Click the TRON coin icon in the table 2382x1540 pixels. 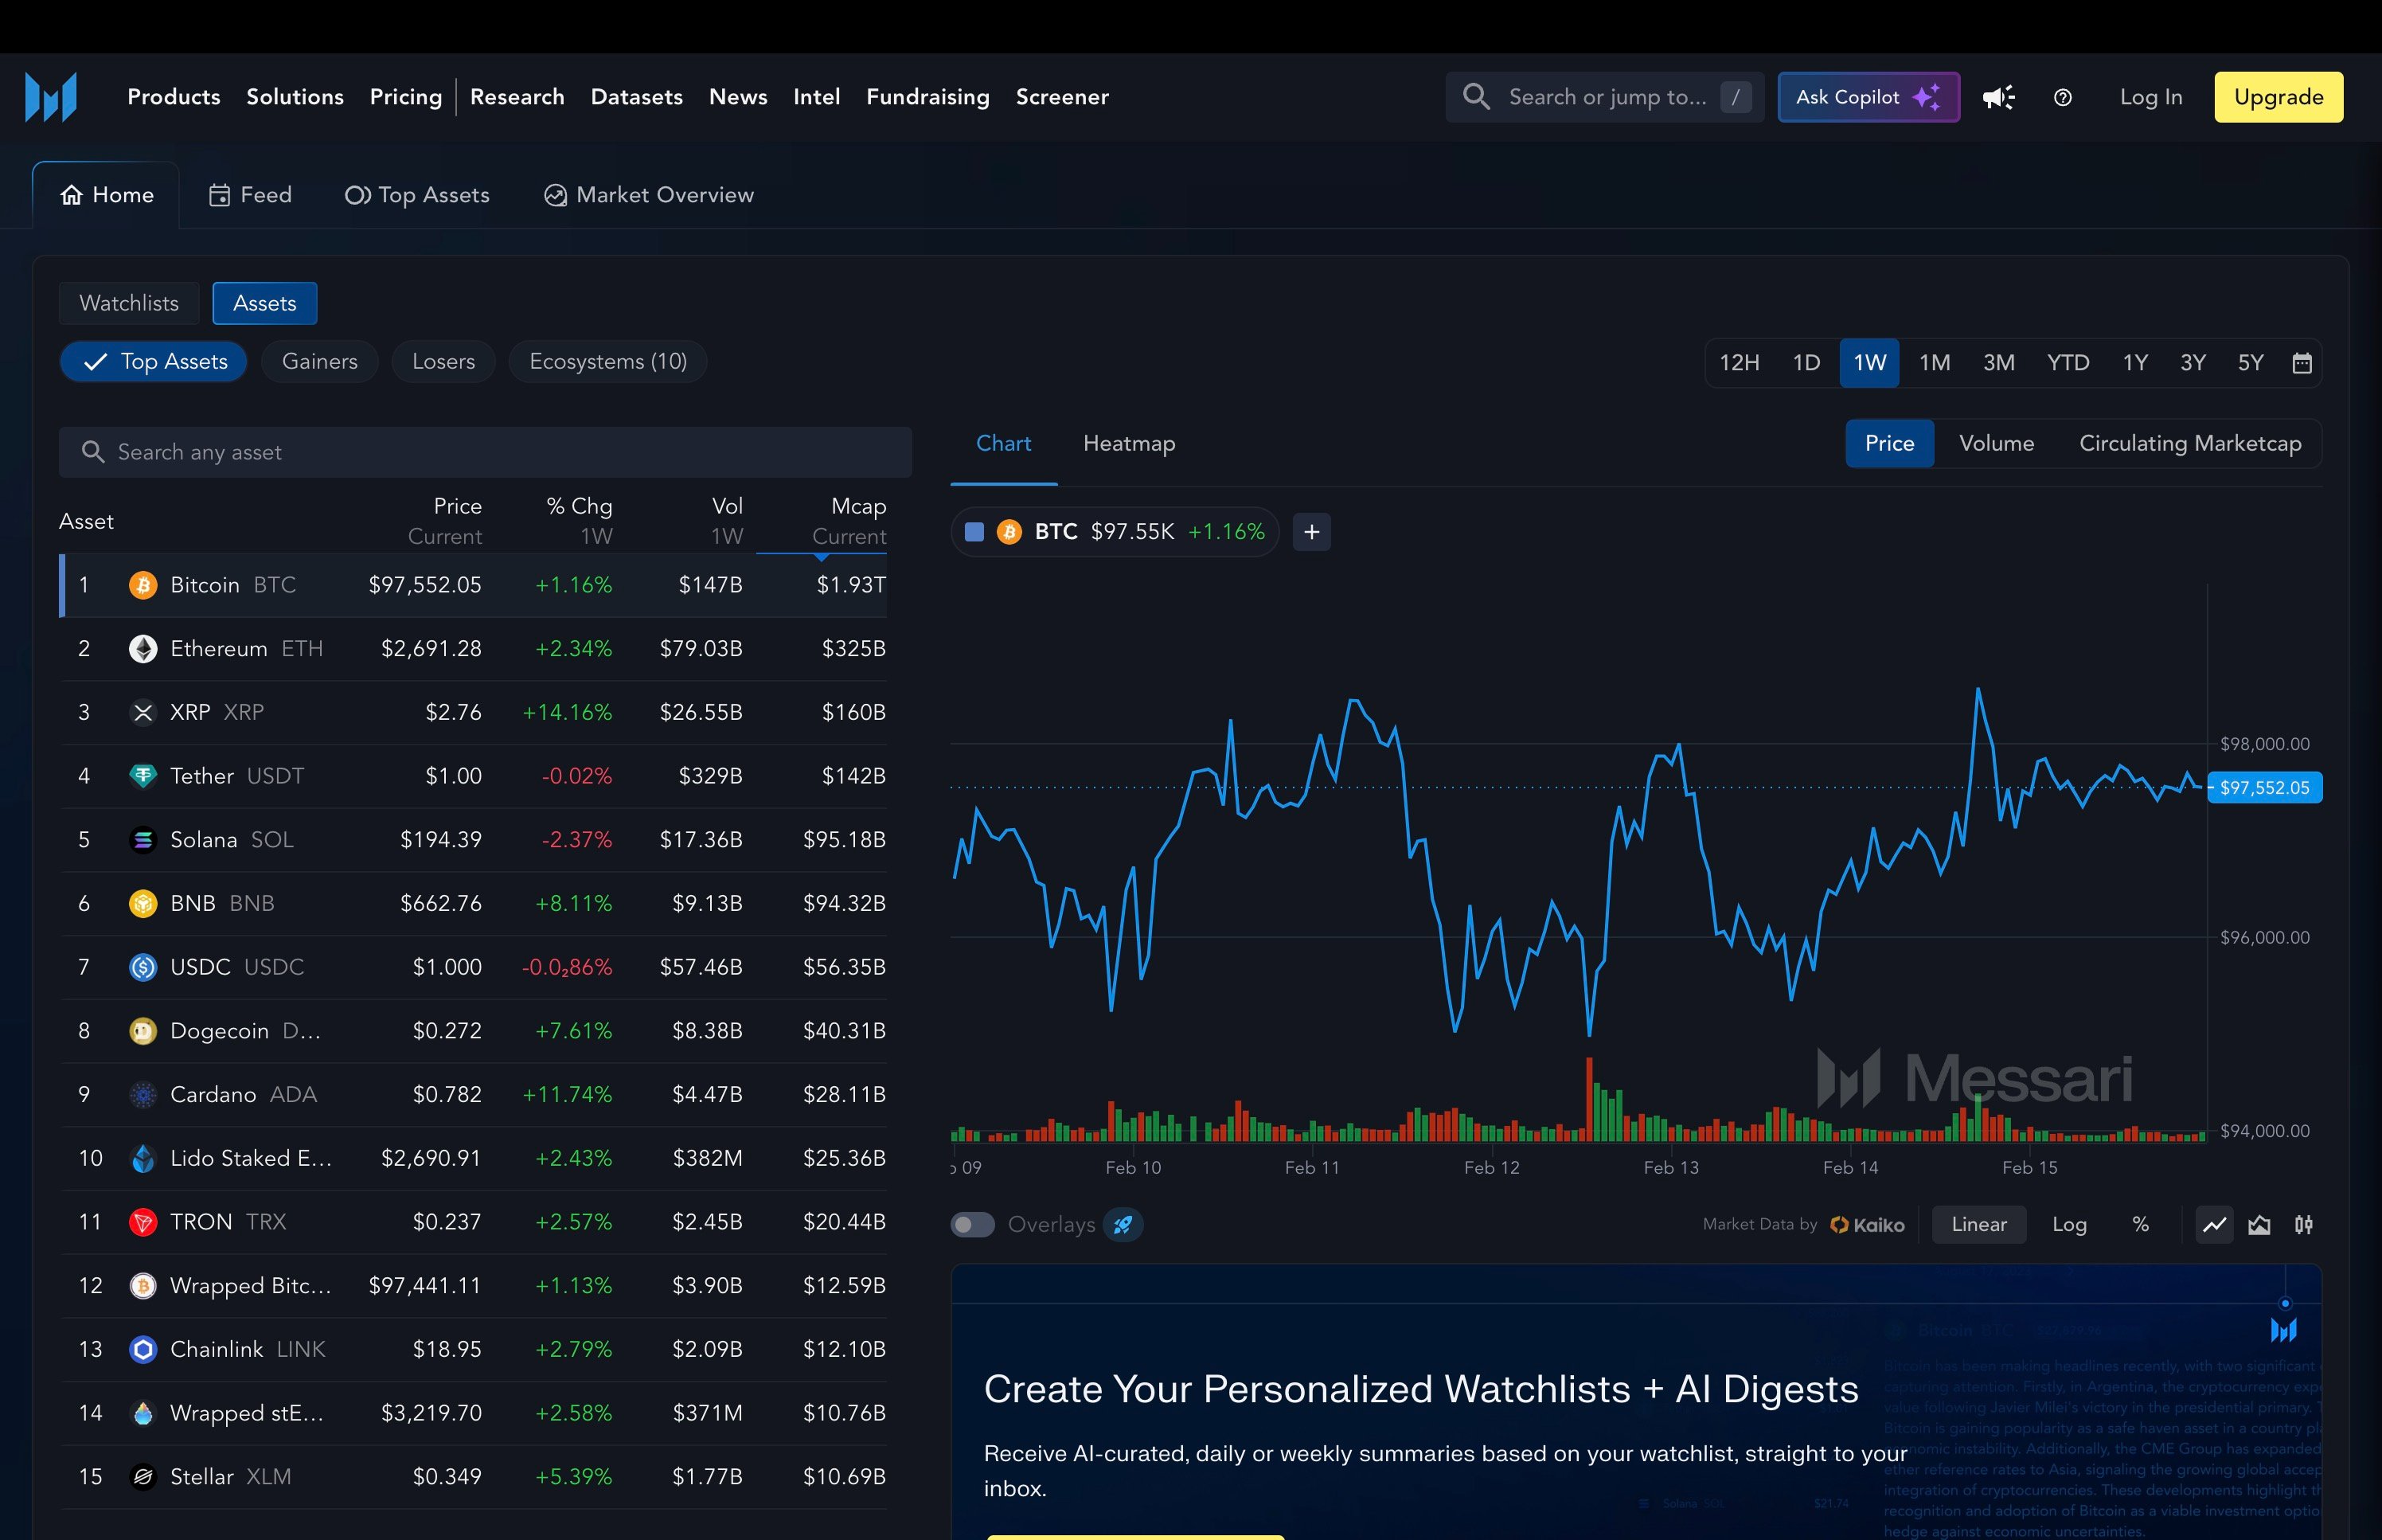(143, 1222)
